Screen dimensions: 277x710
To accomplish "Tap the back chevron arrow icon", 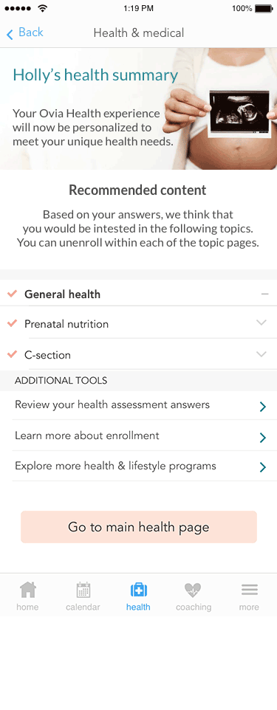I will (x=10, y=34).
